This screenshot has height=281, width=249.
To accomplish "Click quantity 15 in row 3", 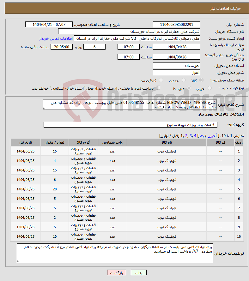I will coord(55,170).
